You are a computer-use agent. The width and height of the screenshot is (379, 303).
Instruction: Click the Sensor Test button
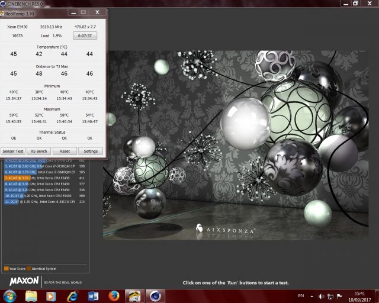point(13,151)
